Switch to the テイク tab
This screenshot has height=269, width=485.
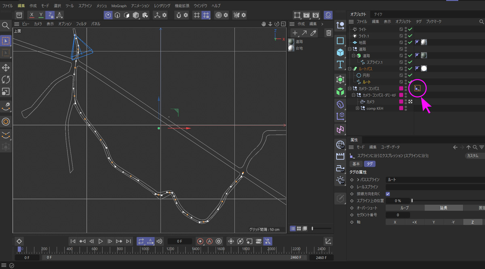378,14
